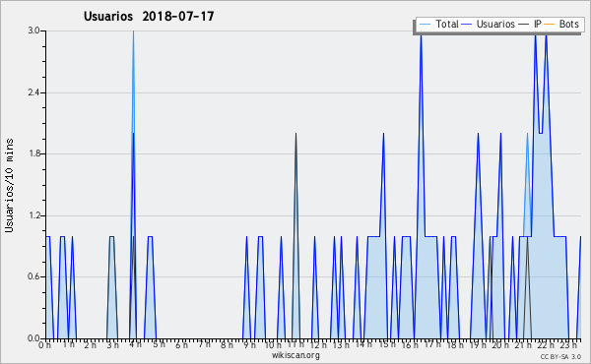
Task: Click the orange Bots legend line
Action: 550,24
